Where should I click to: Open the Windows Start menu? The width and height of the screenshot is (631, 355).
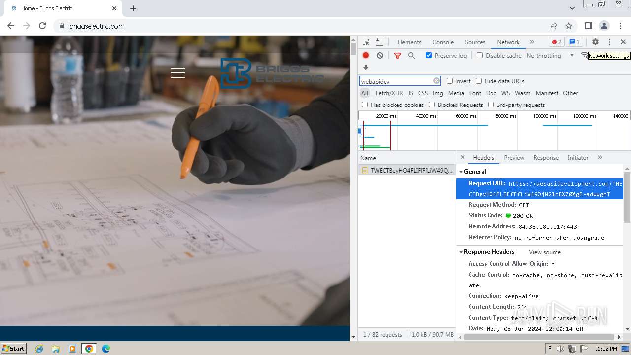[14, 348]
